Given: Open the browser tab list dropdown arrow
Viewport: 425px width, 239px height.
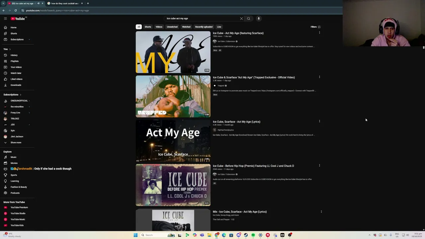Looking at the screenshot, I should pos(3,3).
